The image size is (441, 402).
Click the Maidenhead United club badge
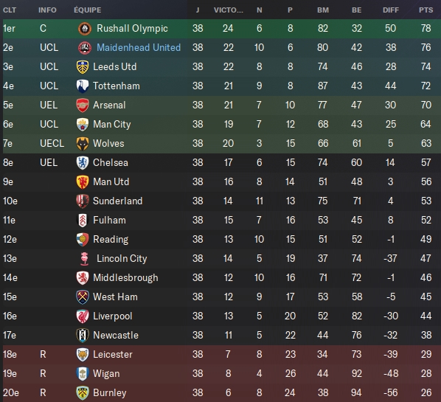(85, 47)
